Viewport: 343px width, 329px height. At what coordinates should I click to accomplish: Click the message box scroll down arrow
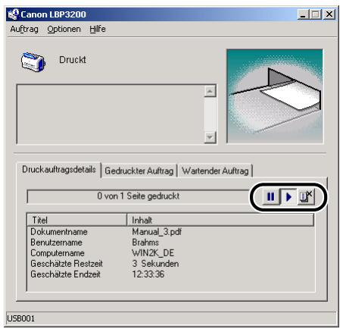[210, 137]
